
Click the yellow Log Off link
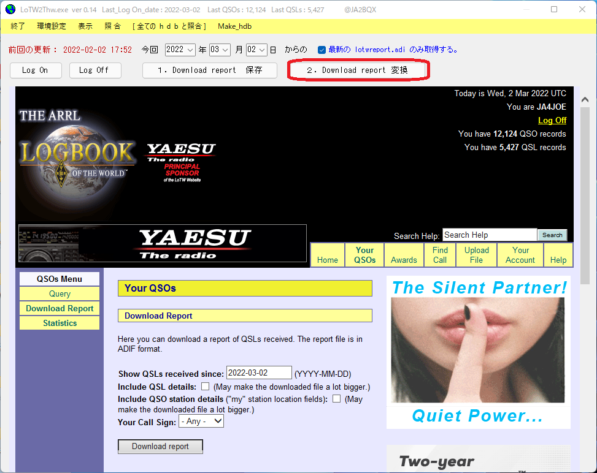(552, 120)
